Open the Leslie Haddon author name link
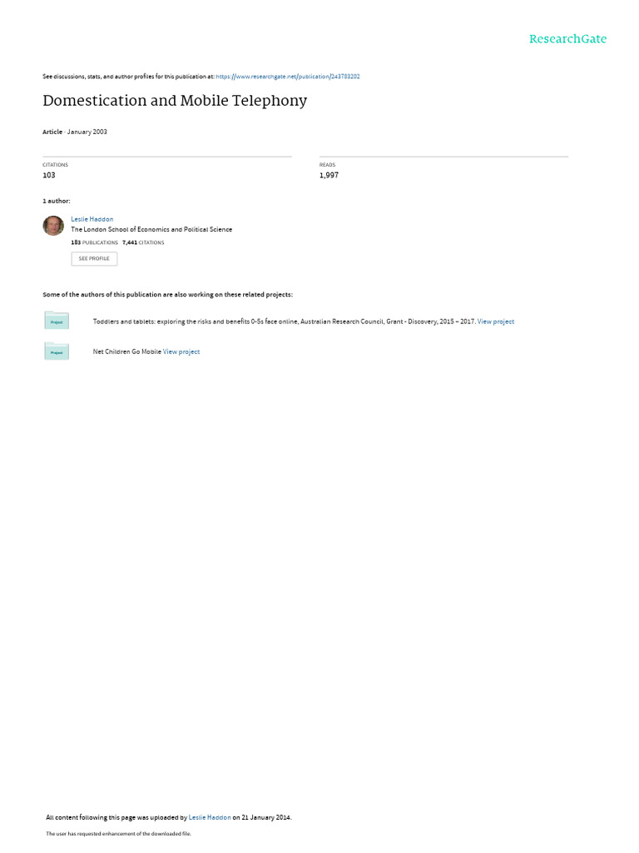 point(92,219)
